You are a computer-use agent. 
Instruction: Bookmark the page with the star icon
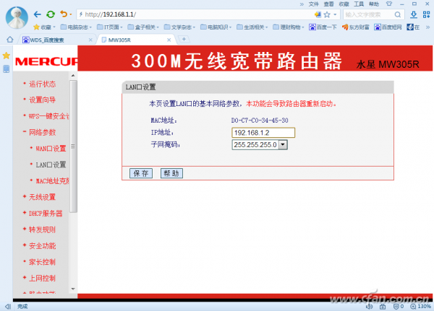pos(327,14)
